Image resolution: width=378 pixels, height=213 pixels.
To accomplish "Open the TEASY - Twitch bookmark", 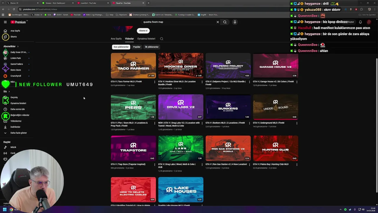I will [x=61, y=14].
